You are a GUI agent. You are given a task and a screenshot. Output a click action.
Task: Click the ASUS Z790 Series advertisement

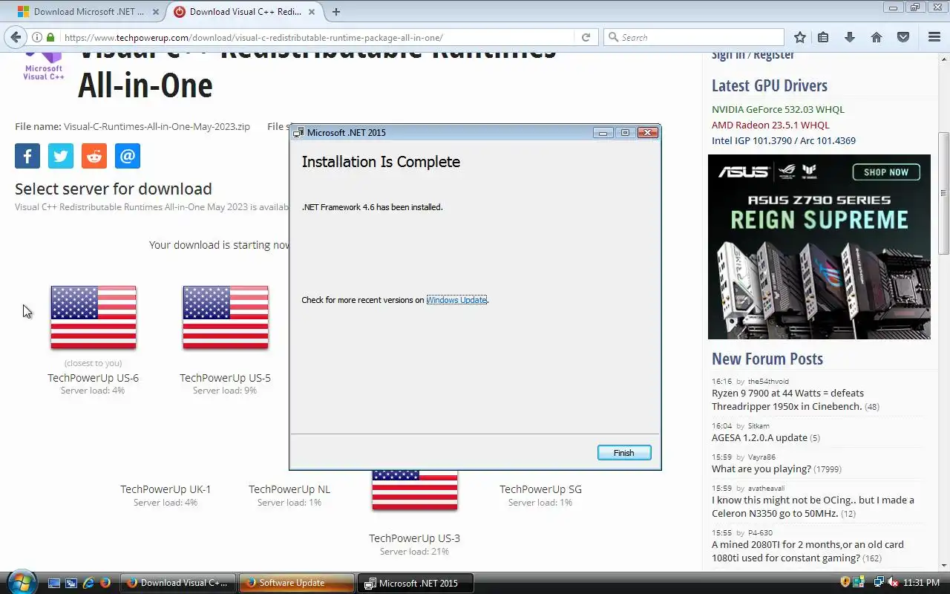point(819,247)
